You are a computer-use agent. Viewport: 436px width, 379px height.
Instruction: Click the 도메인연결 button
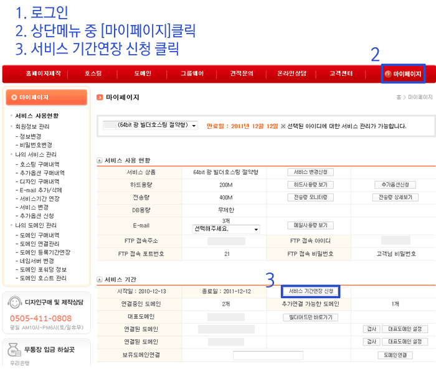(x=395, y=355)
